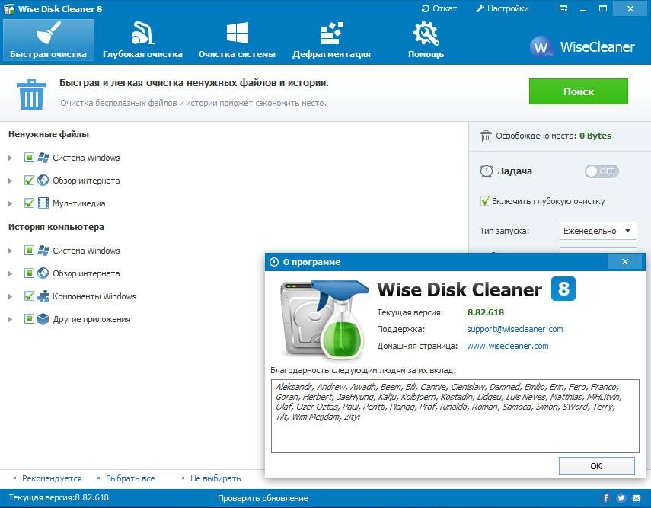651x508 pixels.
Task: Click globe icon of Обзор интернета in Ненужные файлы
Action: pos(43,181)
